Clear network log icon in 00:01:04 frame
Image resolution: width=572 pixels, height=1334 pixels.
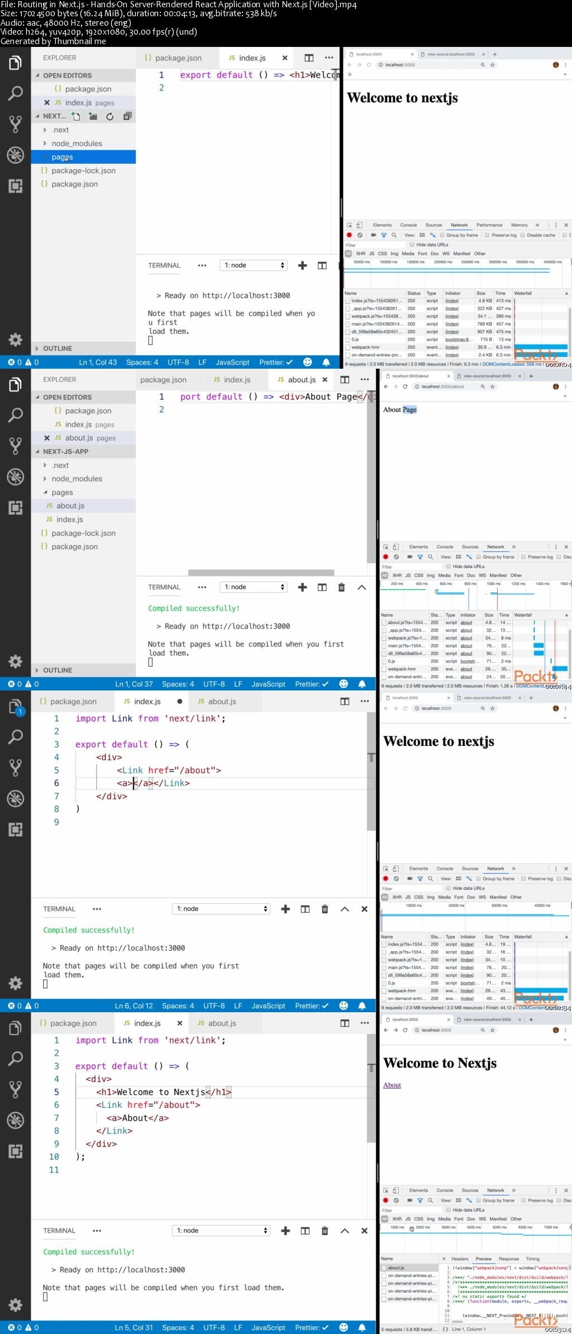pyautogui.click(x=360, y=235)
